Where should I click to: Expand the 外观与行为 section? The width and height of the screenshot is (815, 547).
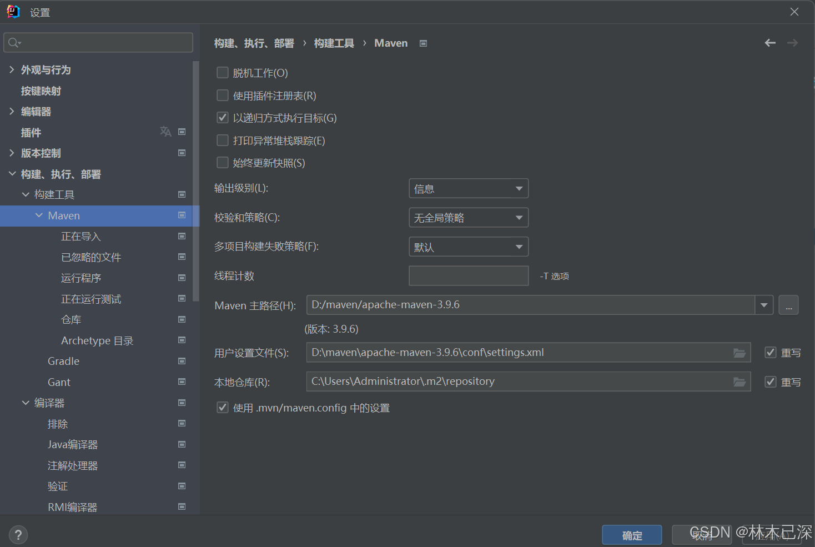coord(12,69)
